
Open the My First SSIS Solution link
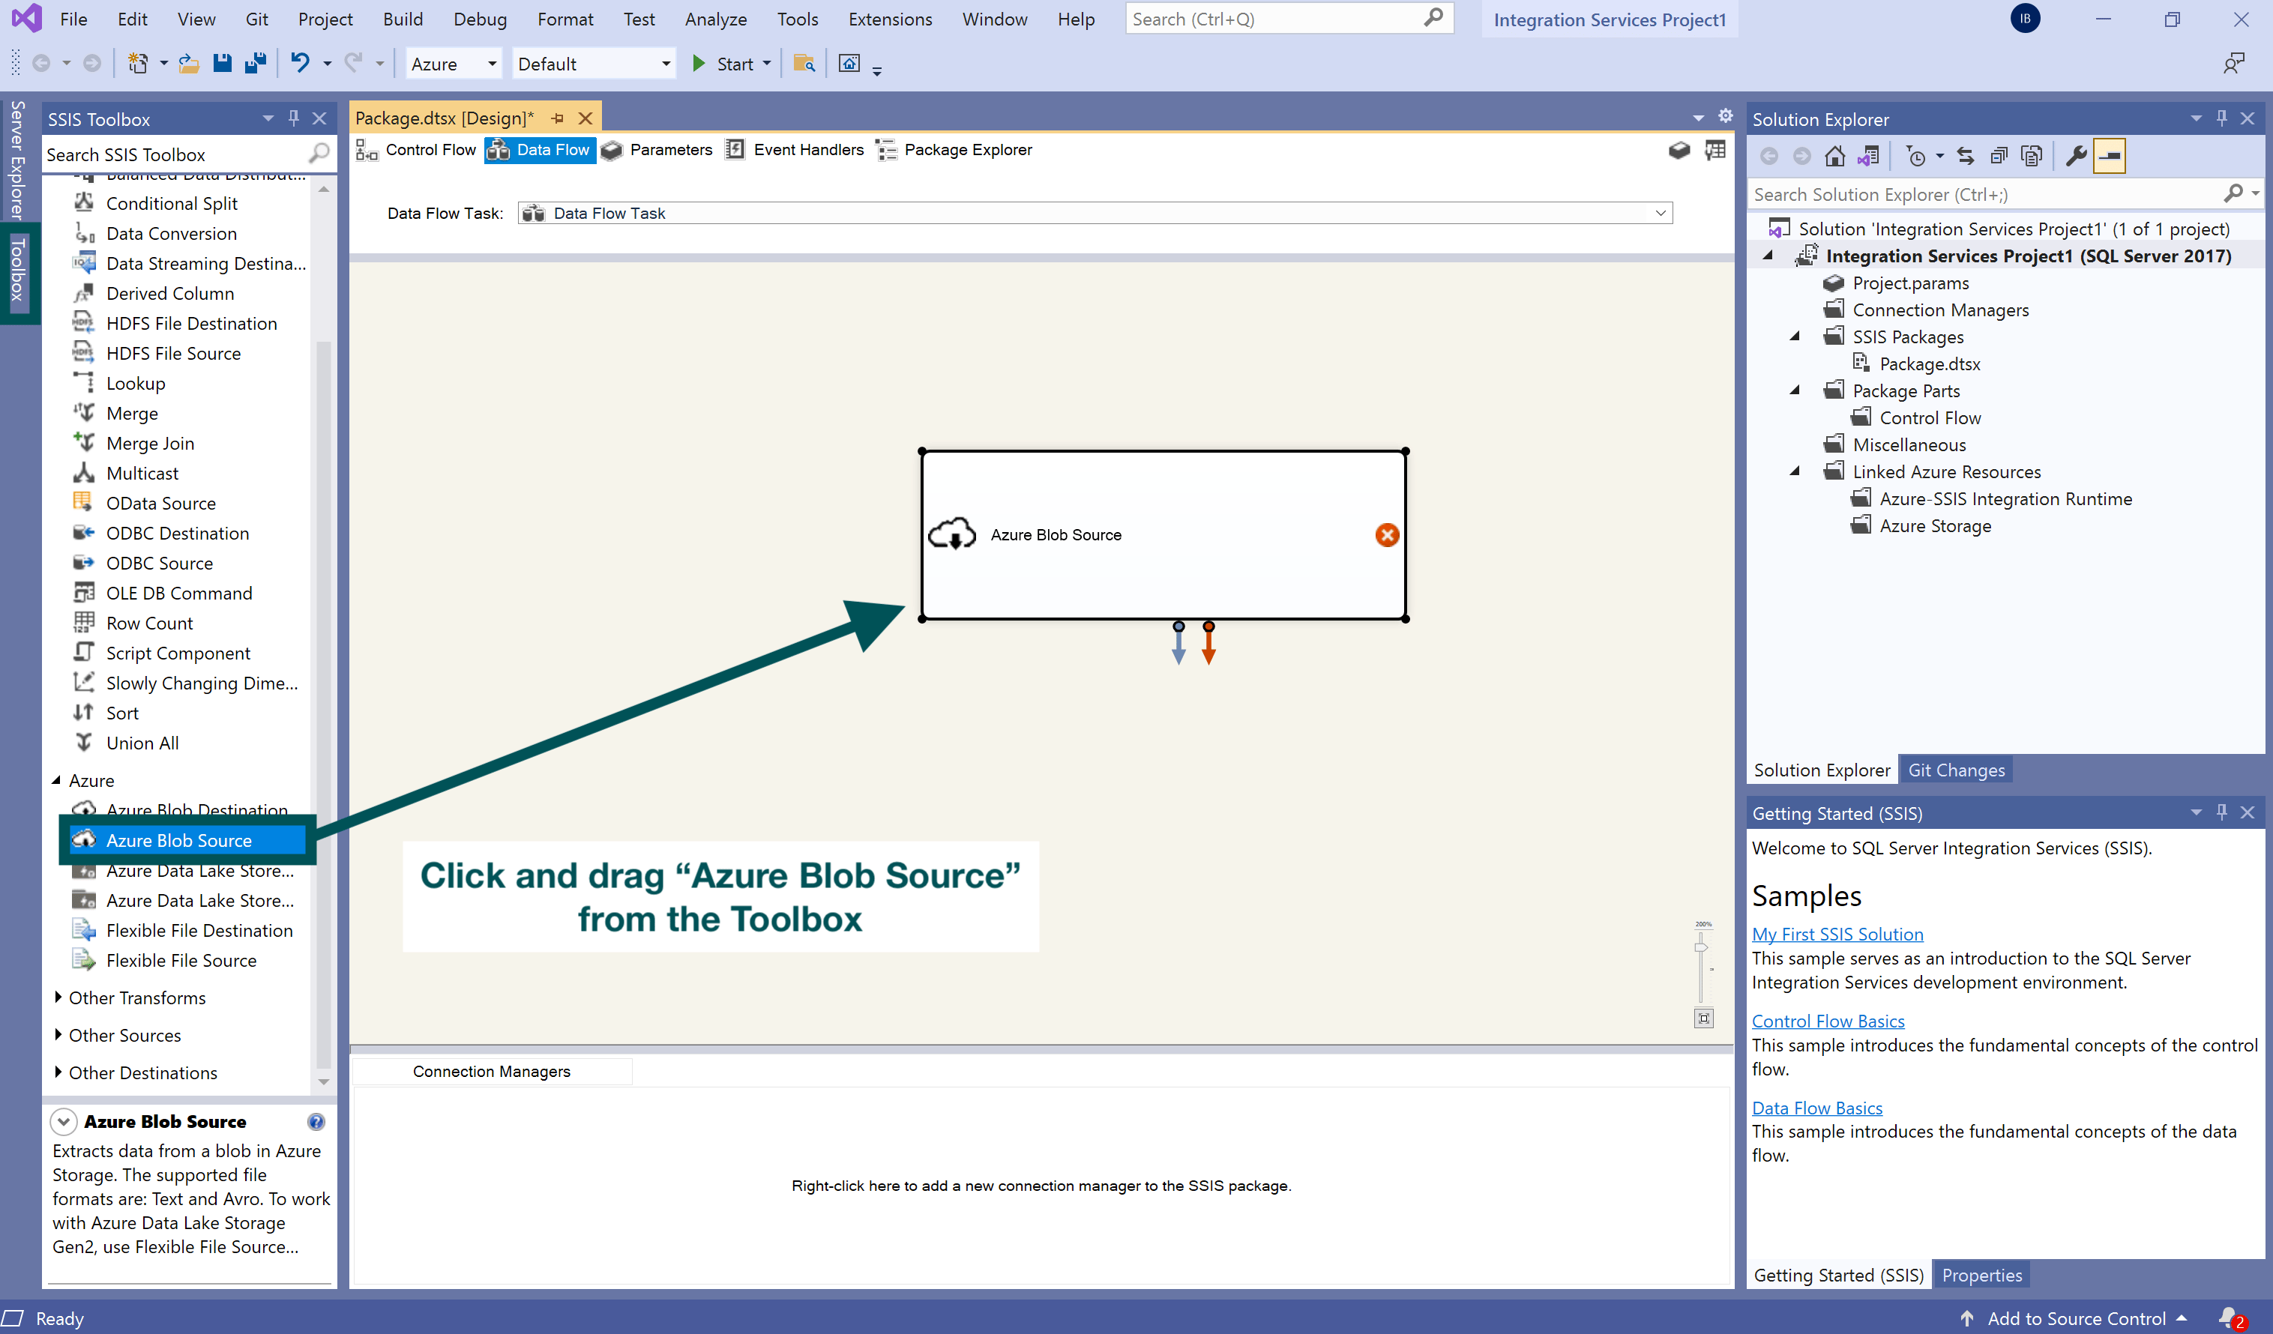(x=1837, y=935)
